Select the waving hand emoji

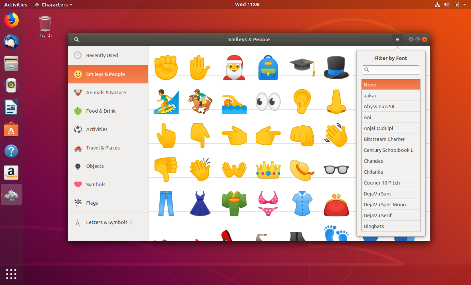(336, 135)
